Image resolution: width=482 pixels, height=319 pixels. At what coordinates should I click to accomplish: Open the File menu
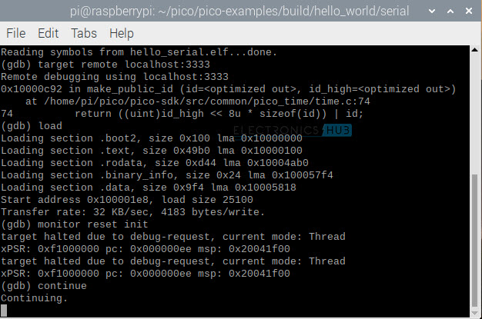(x=15, y=34)
